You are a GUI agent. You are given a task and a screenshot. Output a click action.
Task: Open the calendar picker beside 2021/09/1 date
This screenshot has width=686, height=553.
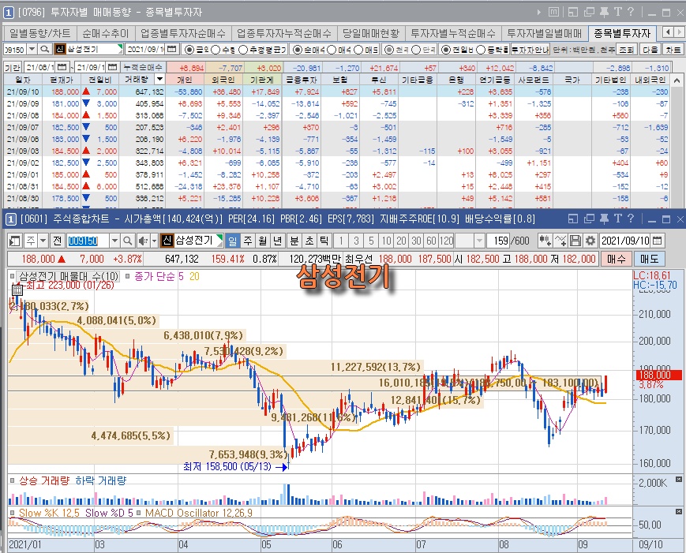click(x=172, y=50)
